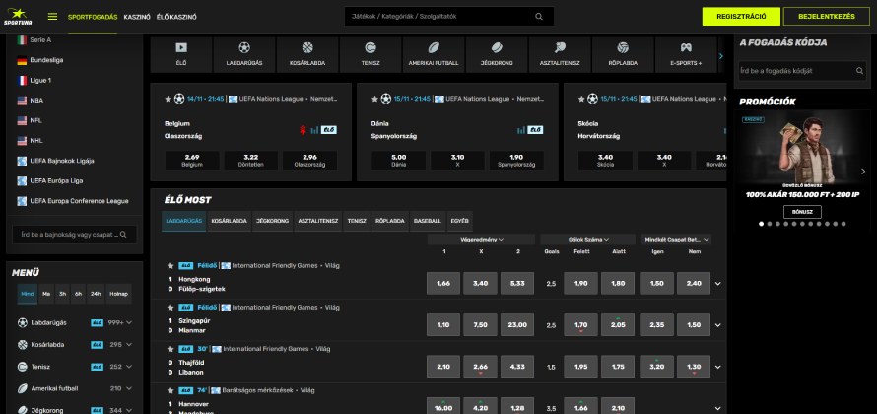Image resolution: width=877 pixels, height=414 pixels.
Task: Star the Belgium vs Olaszország match card
Action: pyautogui.click(x=169, y=99)
